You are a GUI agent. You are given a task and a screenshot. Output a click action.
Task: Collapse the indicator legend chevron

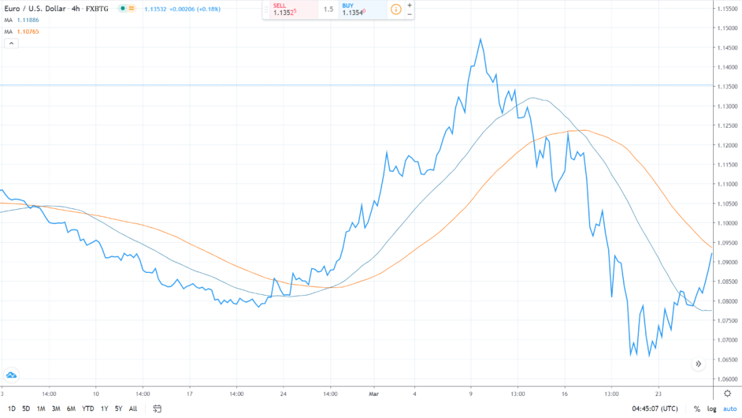click(x=11, y=43)
